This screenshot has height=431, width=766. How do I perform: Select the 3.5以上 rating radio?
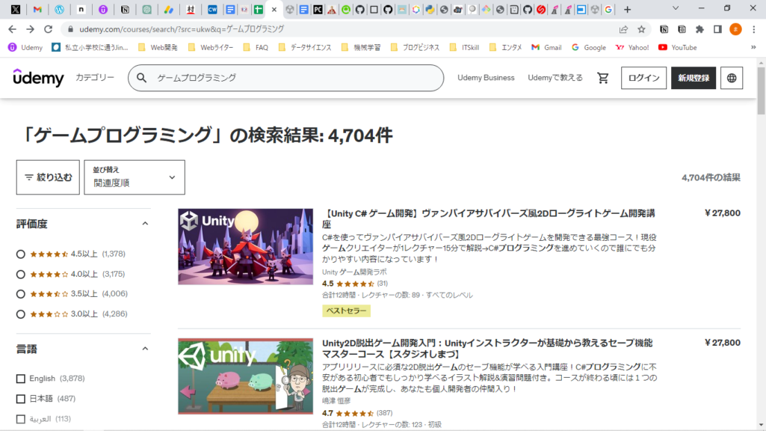pyautogui.click(x=20, y=294)
